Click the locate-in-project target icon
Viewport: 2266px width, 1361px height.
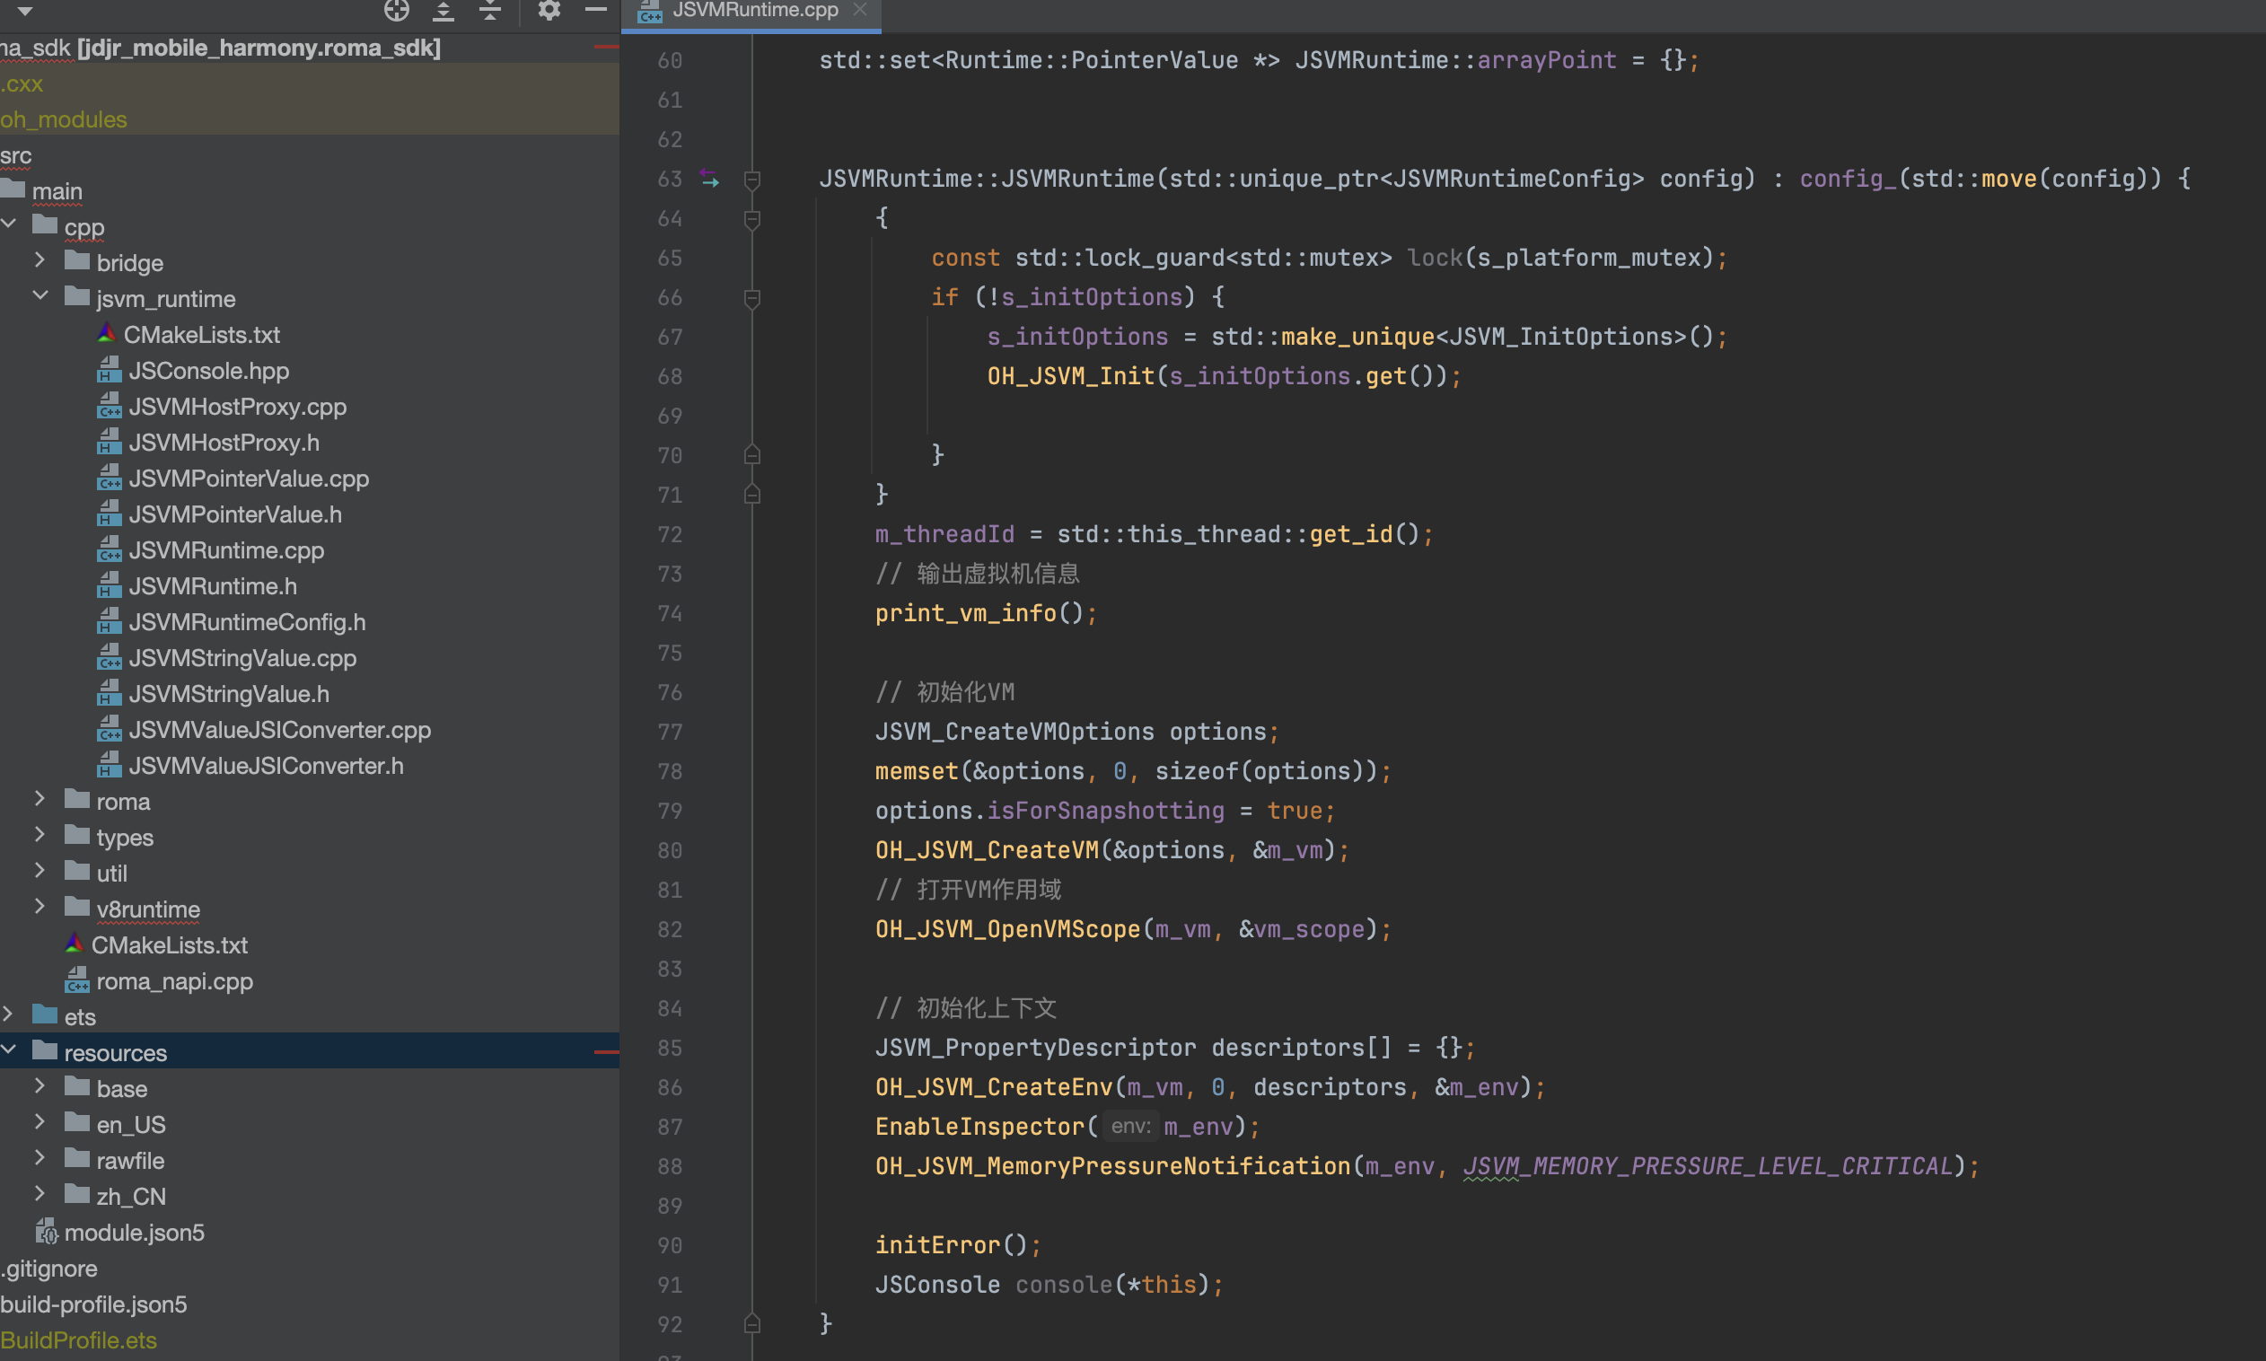point(396,10)
